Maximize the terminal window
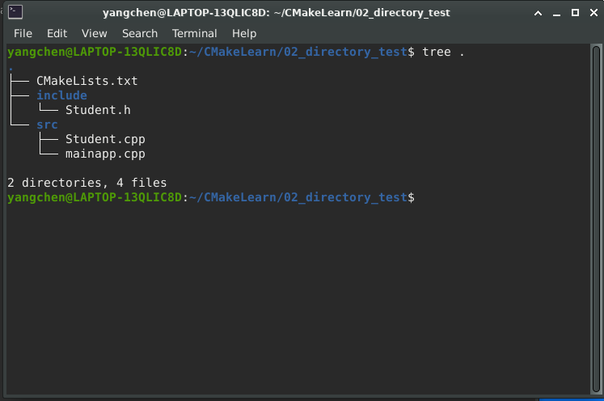Image resolution: width=604 pixels, height=401 pixels. (575, 13)
